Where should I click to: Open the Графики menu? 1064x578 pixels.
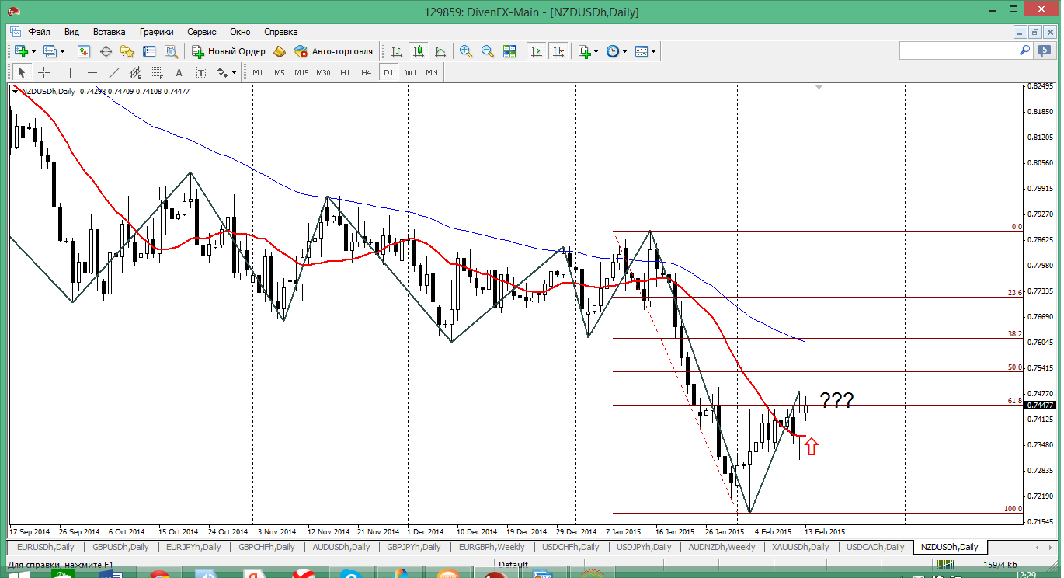click(156, 32)
